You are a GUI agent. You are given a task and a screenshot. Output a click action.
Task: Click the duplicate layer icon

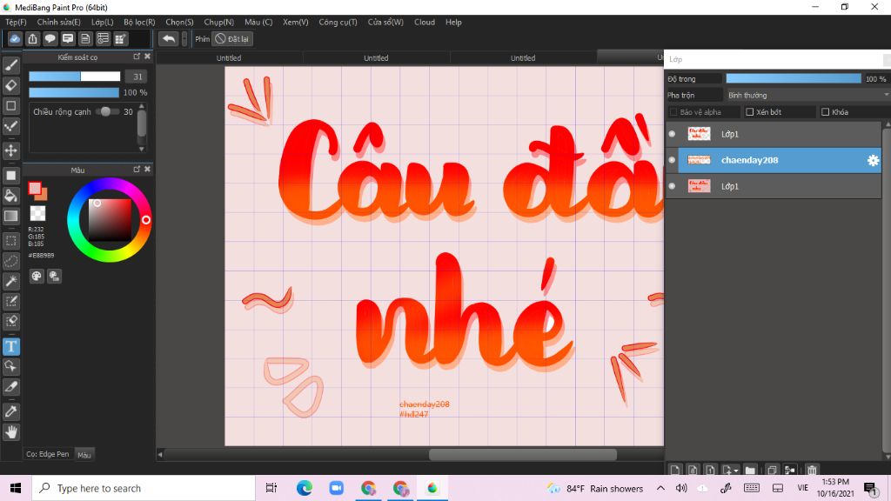[x=772, y=470]
